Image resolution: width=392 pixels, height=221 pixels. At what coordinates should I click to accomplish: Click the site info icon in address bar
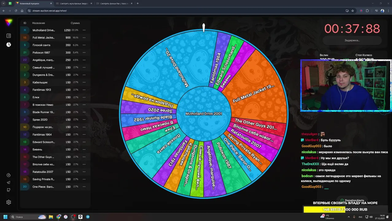point(29,10)
